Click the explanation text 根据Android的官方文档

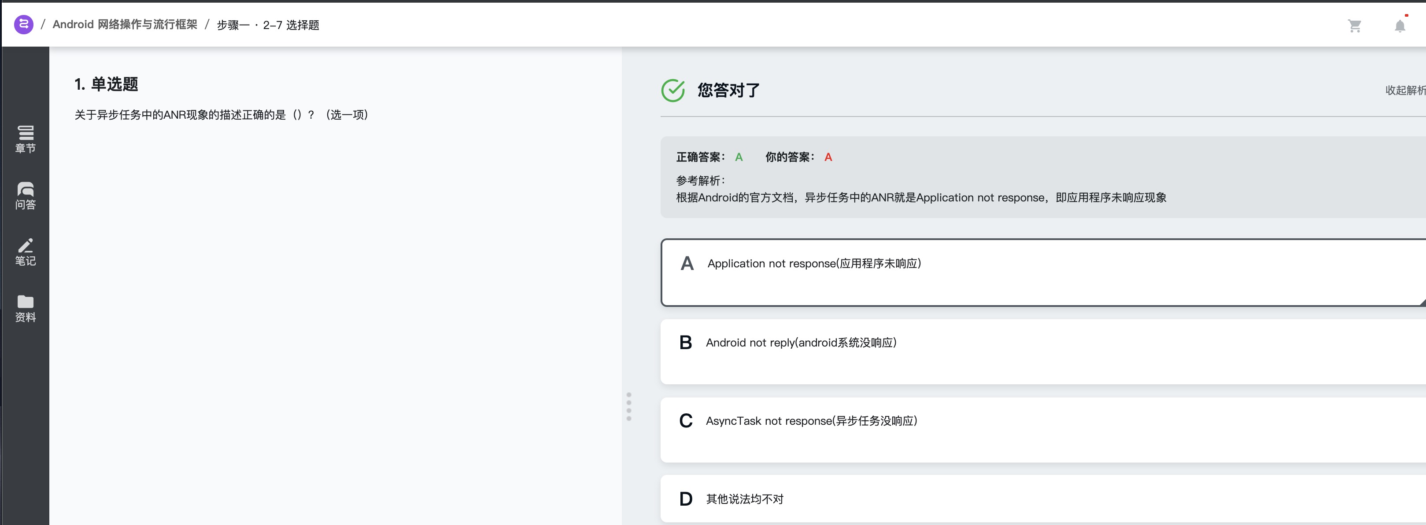(921, 198)
